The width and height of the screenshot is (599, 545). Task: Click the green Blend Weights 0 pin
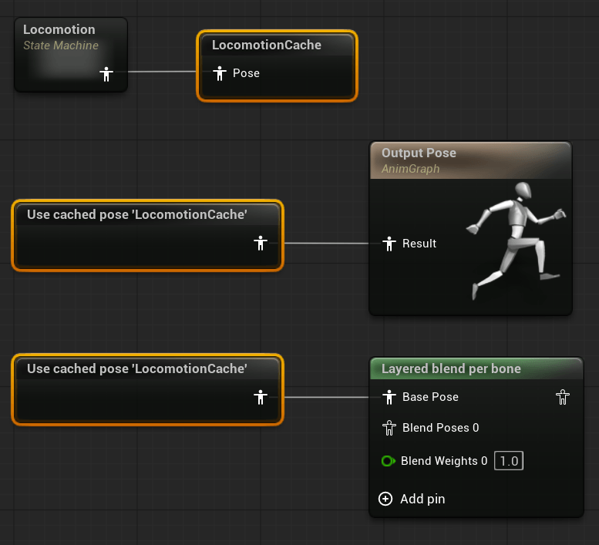pos(388,462)
